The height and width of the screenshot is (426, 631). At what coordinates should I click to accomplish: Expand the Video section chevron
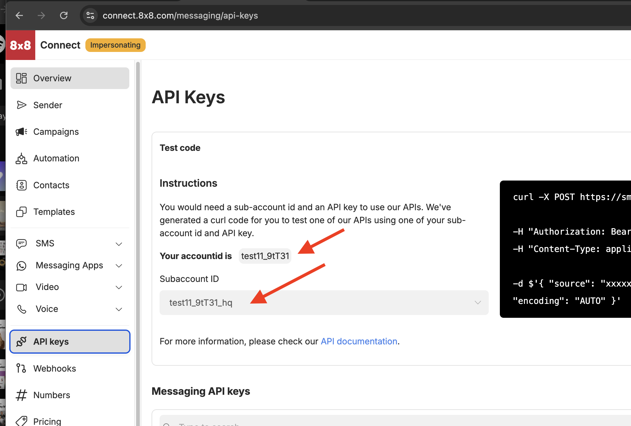point(119,287)
